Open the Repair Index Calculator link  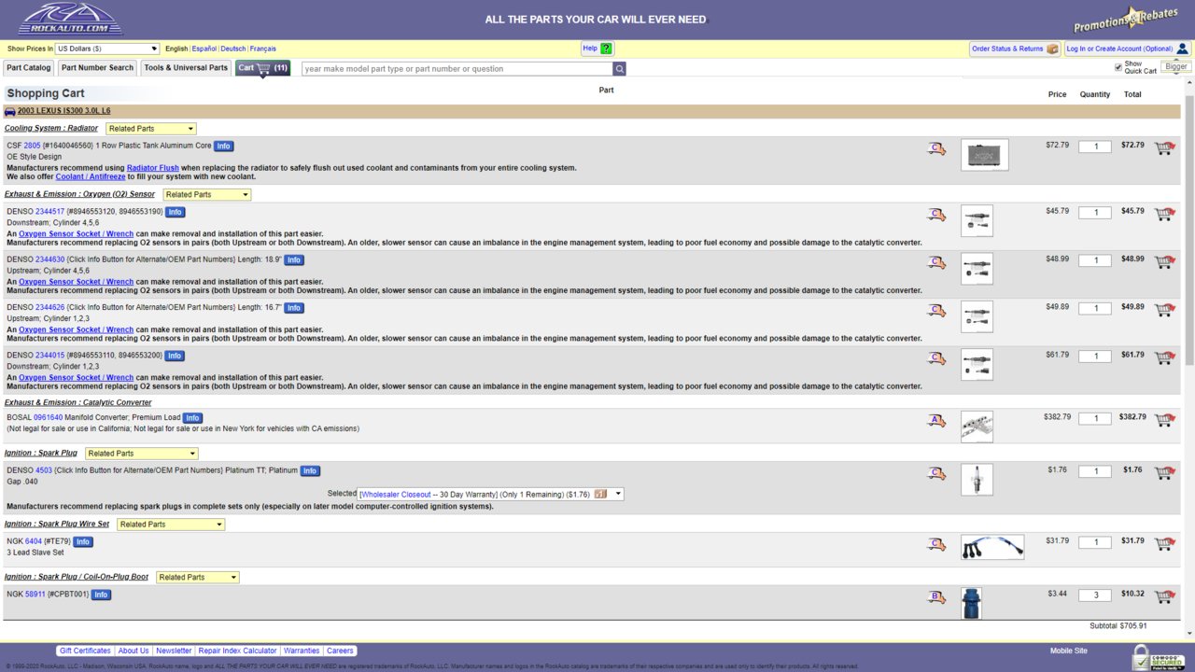237,651
